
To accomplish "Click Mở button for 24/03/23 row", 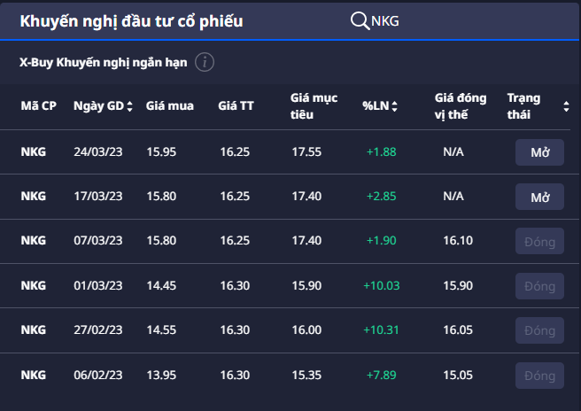I will pos(539,151).
